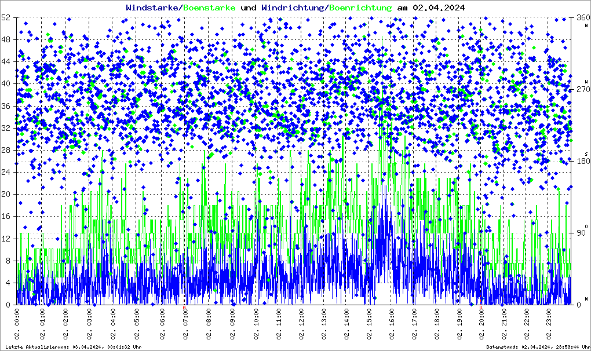Click time label '02. 22:00'

527,324
